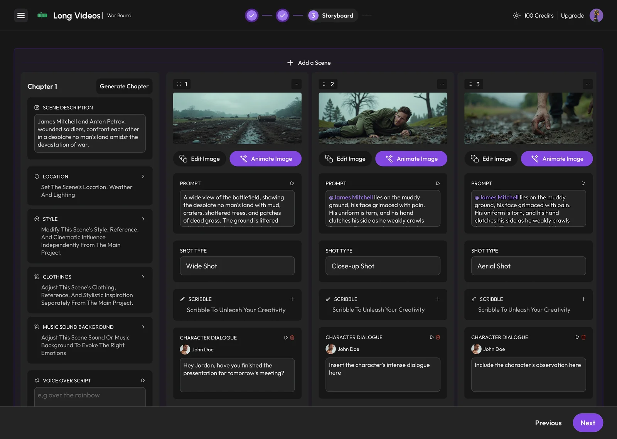Click the Generate Chapter button
The image size is (617, 439).
[124, 86]
